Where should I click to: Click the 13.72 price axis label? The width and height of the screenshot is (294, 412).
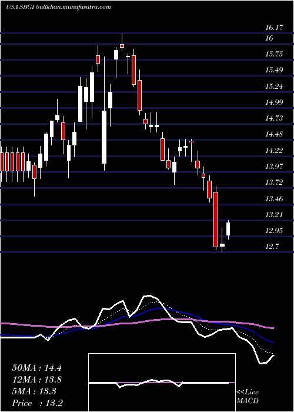click(274, 182)
